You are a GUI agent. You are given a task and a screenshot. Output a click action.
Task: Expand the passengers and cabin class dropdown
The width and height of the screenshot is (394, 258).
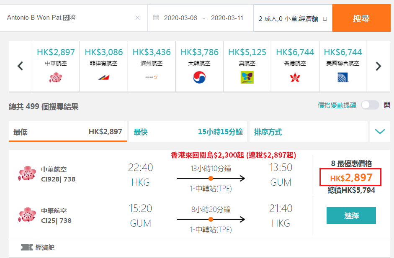[293, 18]
